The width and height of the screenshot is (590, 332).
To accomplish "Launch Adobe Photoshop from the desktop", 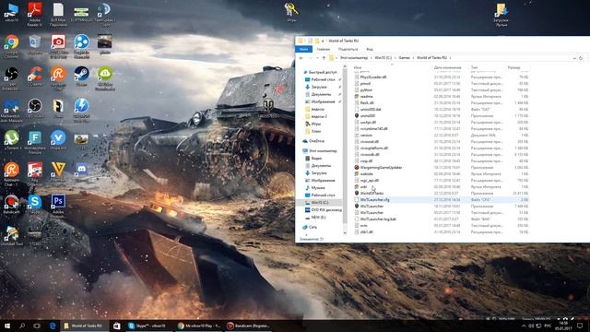I will coord(58,205).
